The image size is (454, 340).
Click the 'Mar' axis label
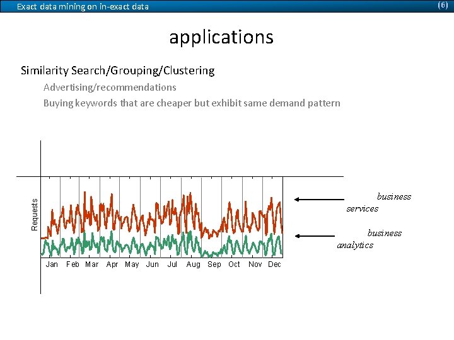click(92, 264)
